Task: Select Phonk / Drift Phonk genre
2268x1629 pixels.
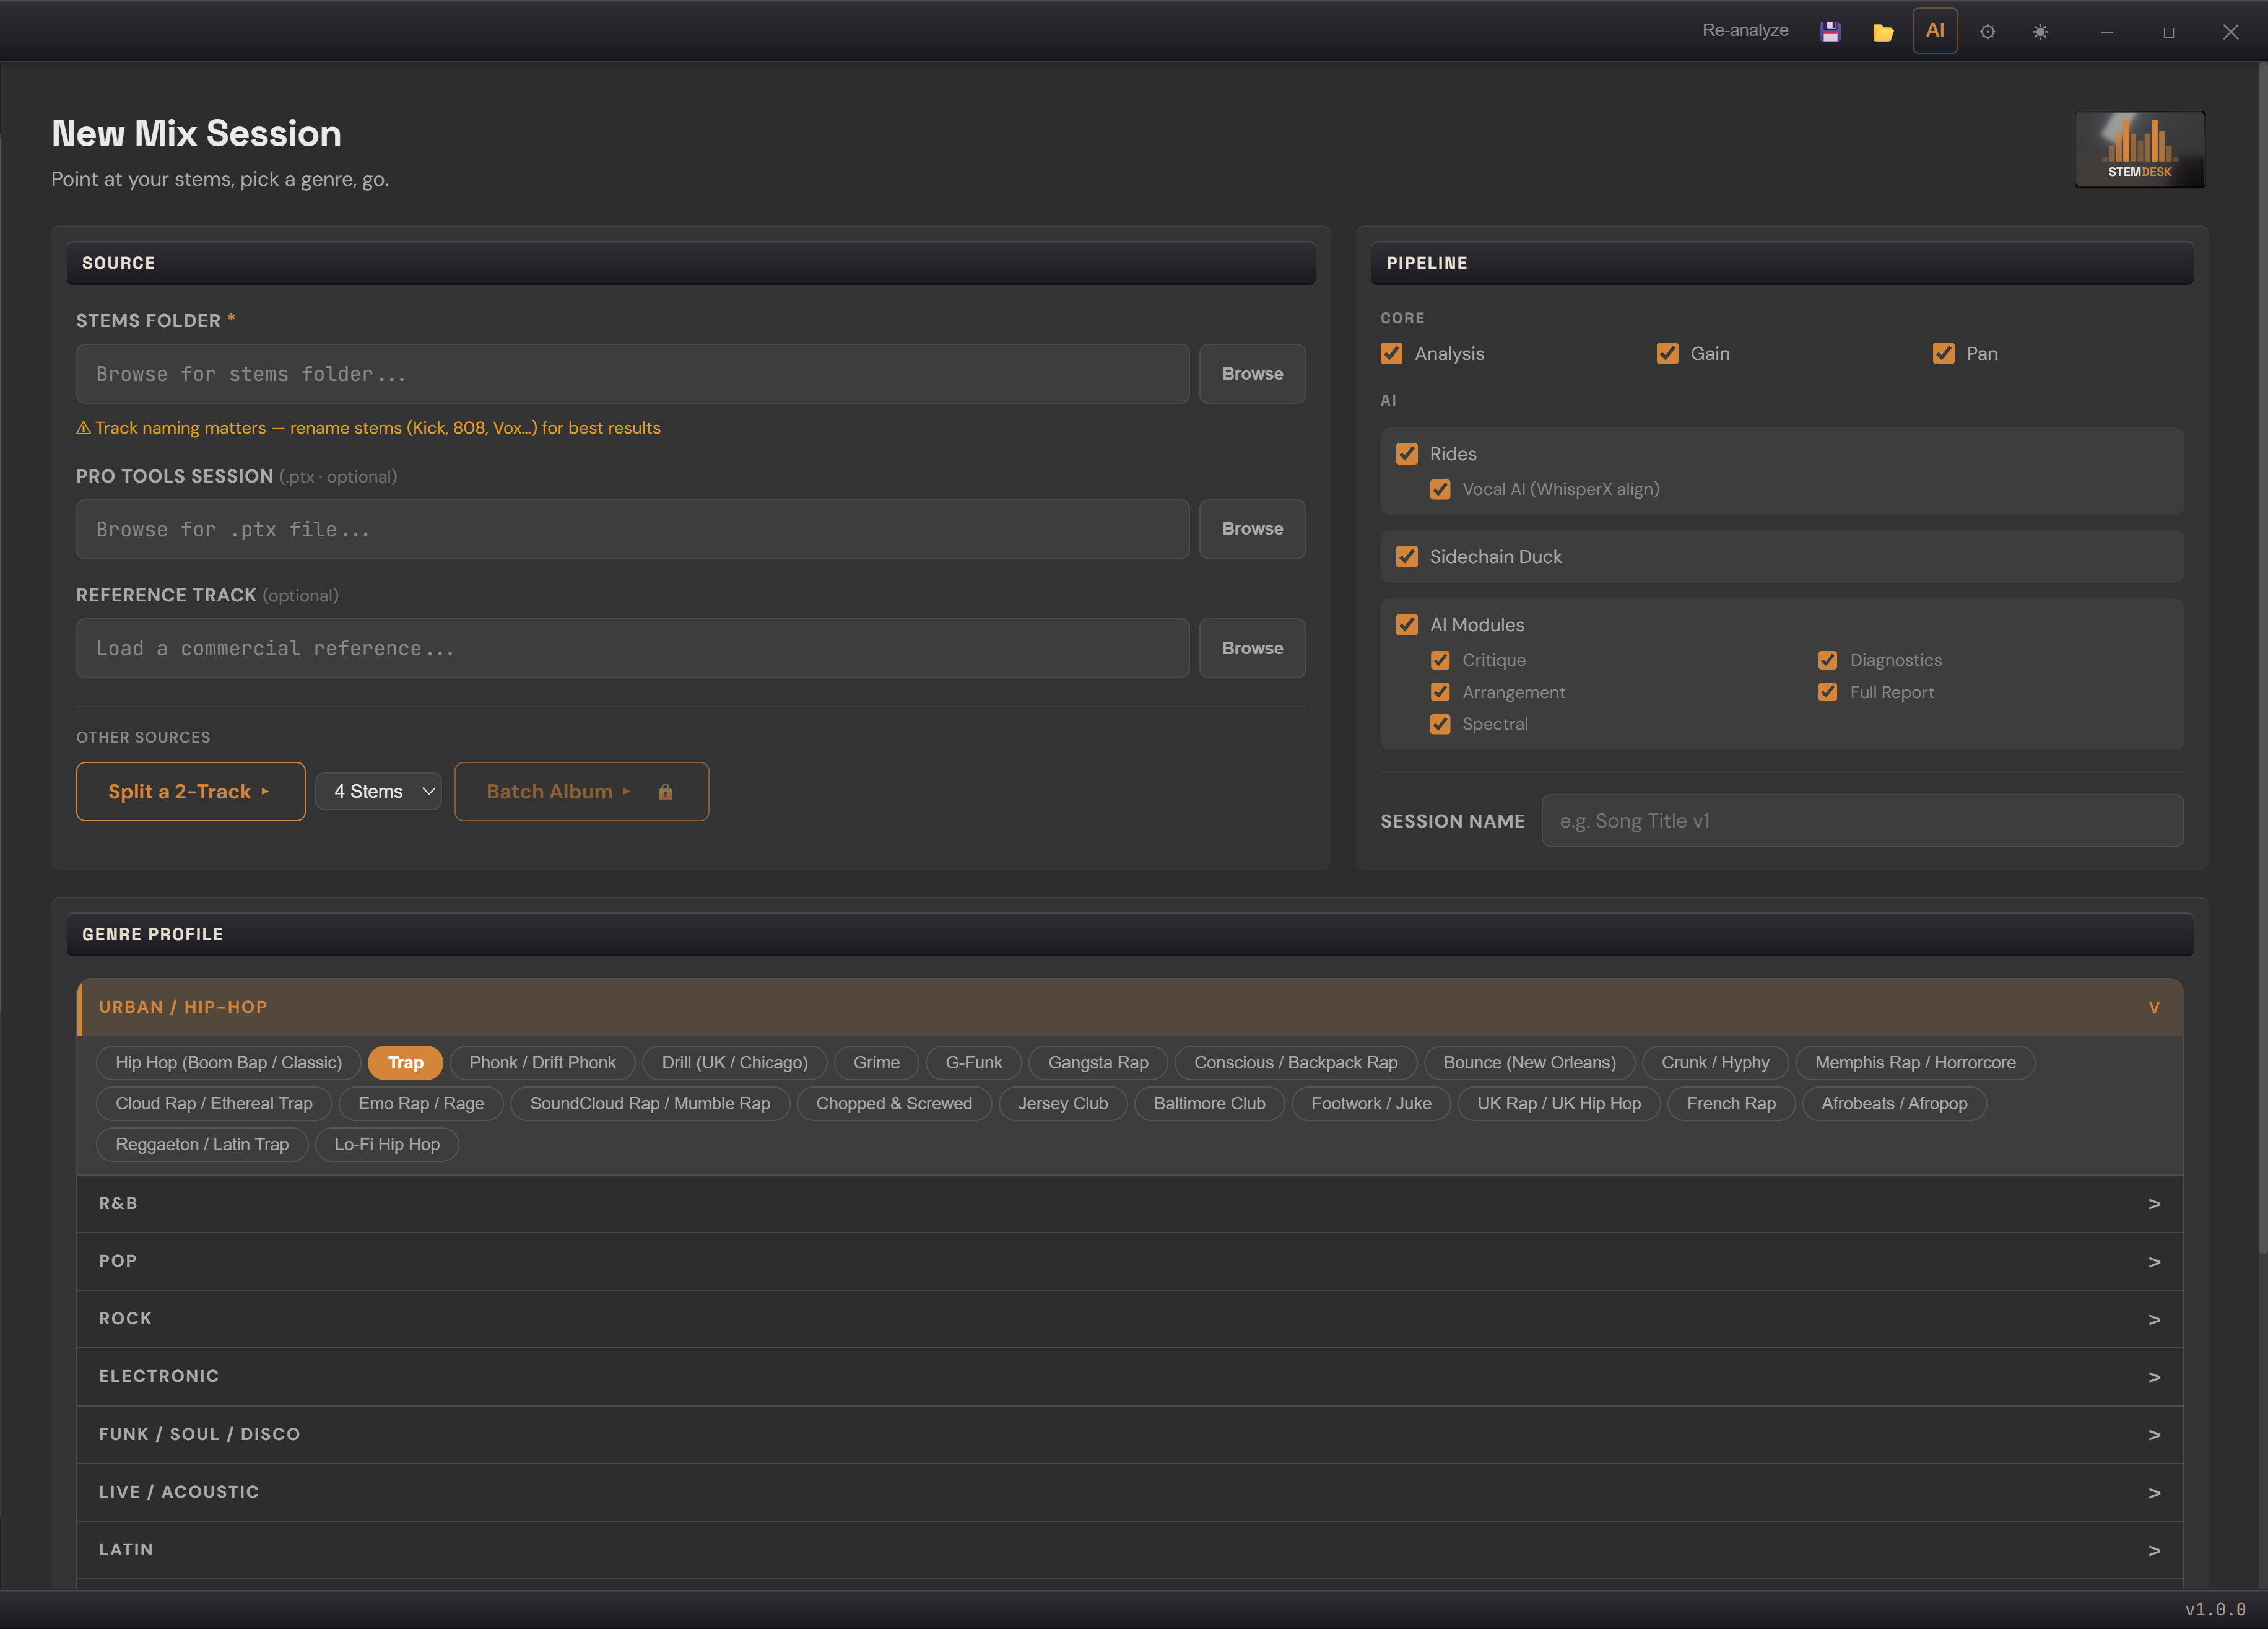Action: tap(542, 1063)
